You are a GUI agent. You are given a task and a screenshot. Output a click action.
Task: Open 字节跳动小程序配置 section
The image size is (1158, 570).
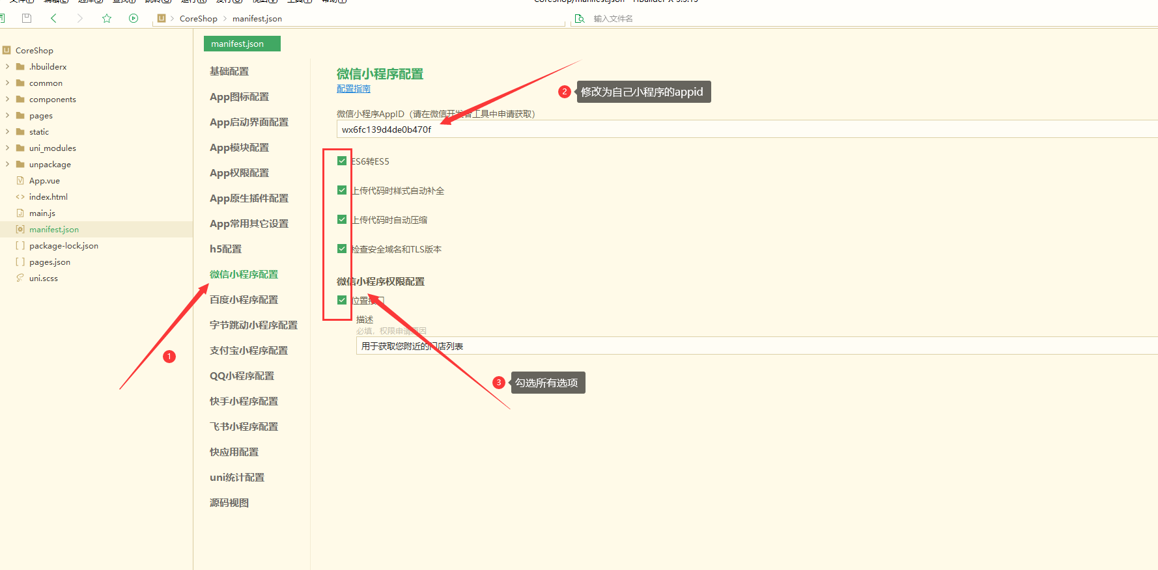point(253,325)
